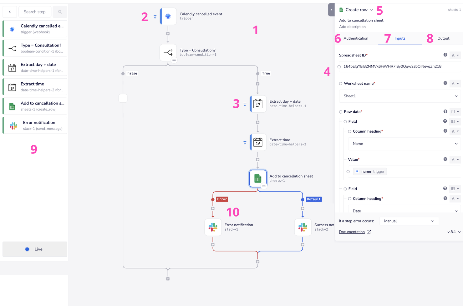Switch to the Authentication tab

[x=356, y=38]
